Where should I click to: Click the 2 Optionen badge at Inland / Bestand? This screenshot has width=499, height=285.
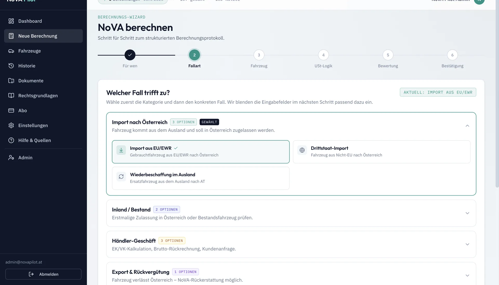coord(167,209)
